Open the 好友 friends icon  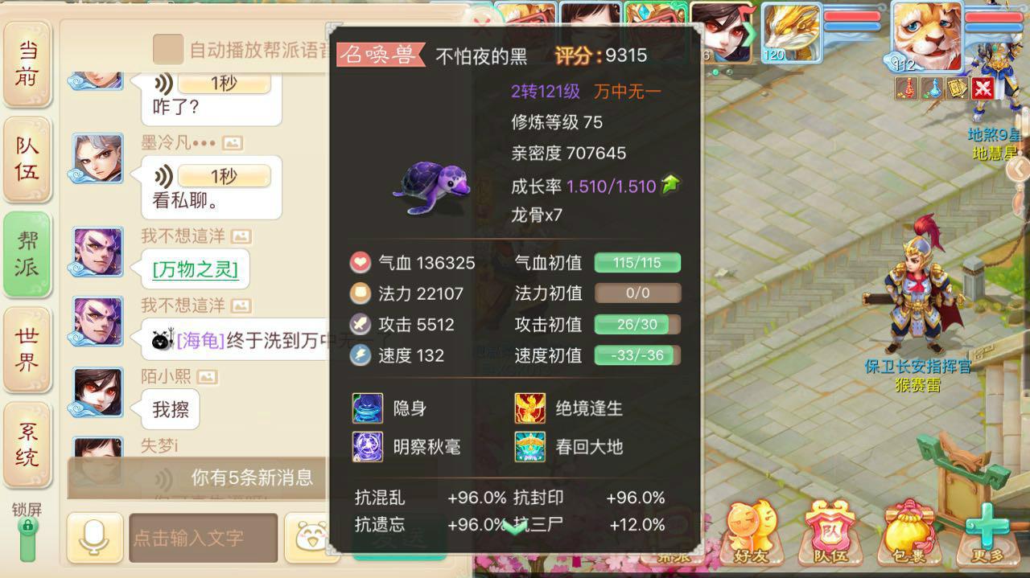[752, 532]
